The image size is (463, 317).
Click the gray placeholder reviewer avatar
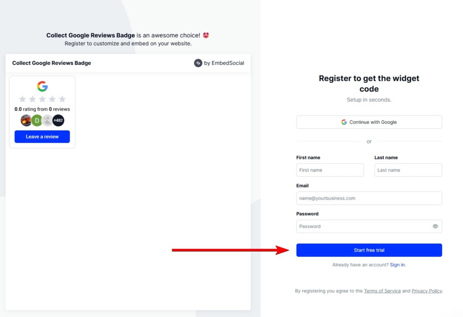point(47,121)
